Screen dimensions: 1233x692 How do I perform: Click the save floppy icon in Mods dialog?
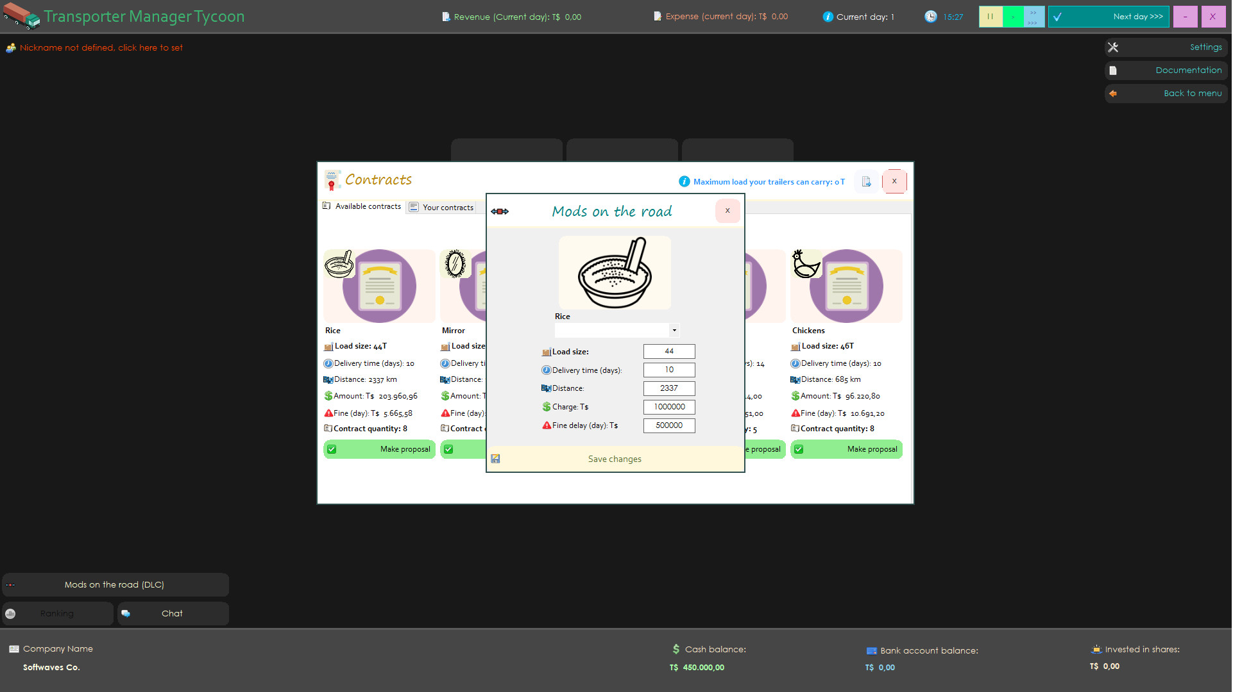(495, 458)
